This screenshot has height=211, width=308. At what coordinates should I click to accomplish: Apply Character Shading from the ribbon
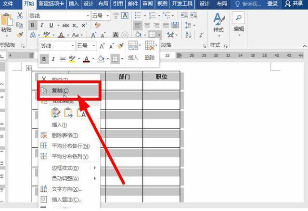(x=115, y=35)
